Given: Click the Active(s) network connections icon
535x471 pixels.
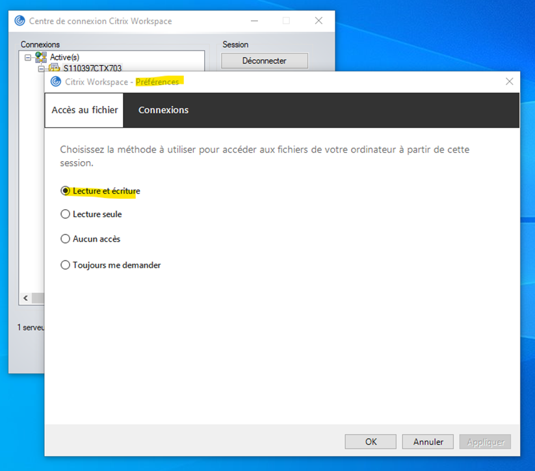Looking at the screenshot, I should [x=41, y=57].
